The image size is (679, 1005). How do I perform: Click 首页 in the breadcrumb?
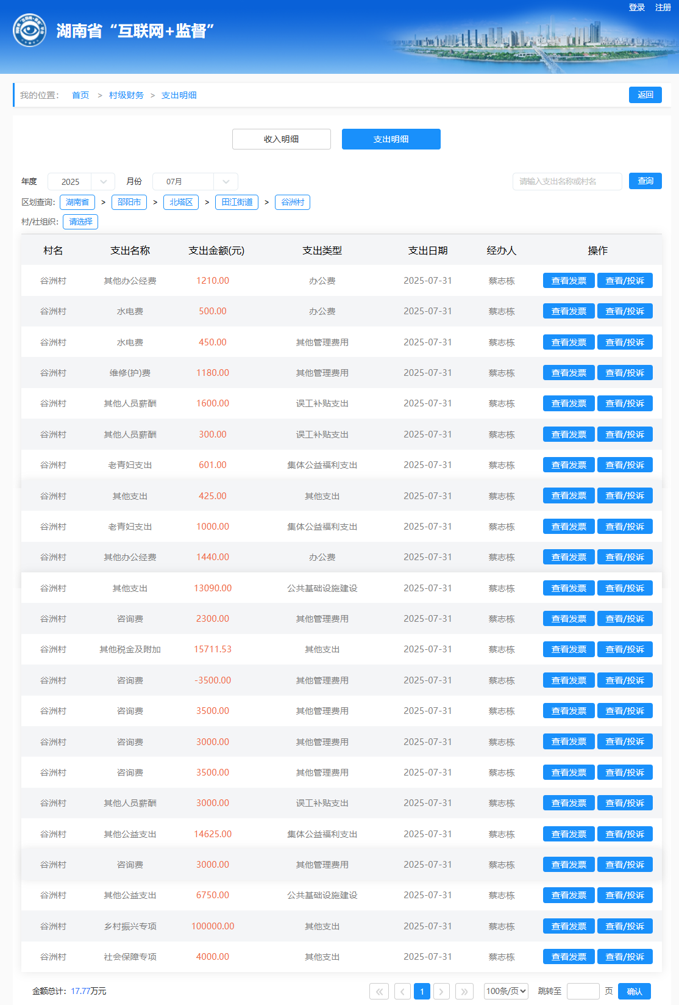click(80, 95)
